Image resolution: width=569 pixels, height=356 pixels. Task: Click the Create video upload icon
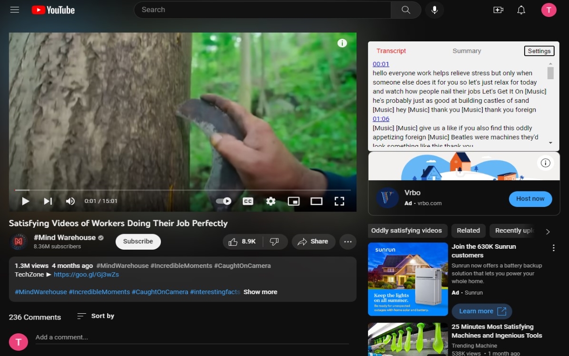click(498, 9)
